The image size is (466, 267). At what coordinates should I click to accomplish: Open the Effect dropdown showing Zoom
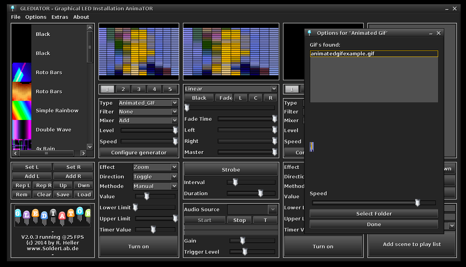155,167
